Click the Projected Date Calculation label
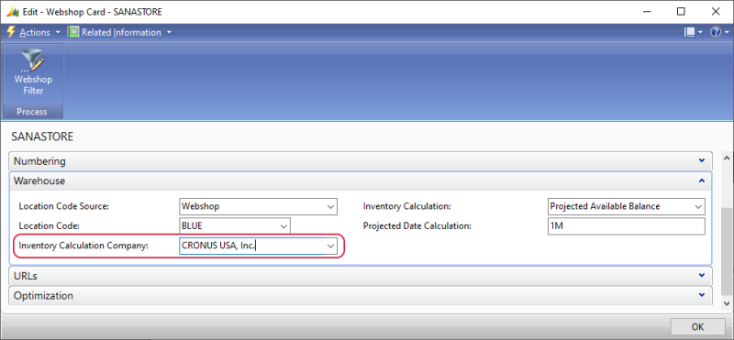Viewport: 734px width, 340px height. (417, 225)
